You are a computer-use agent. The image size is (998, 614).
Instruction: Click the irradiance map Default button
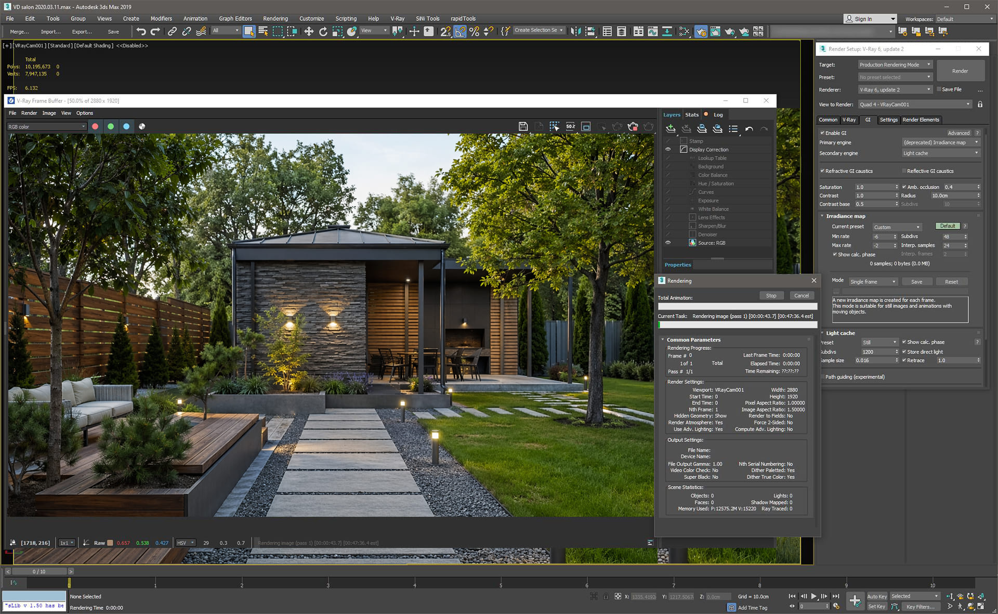click(948, 226)
